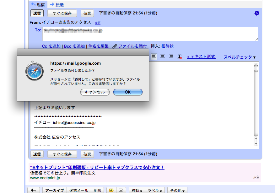
Task: Click the back arrow button at bottom
Action: (34, 190)
